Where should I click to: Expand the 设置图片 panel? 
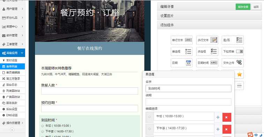pos(209,16)
